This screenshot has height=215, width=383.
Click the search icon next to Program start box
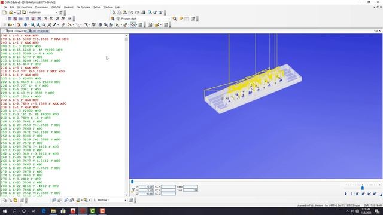coord(175,19)
